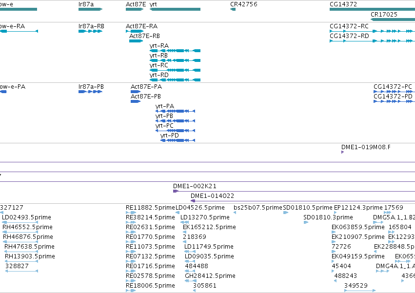415x293 pixels.
Task: Select the DME1-014O22 clone marker
Action: click(193, 201)
